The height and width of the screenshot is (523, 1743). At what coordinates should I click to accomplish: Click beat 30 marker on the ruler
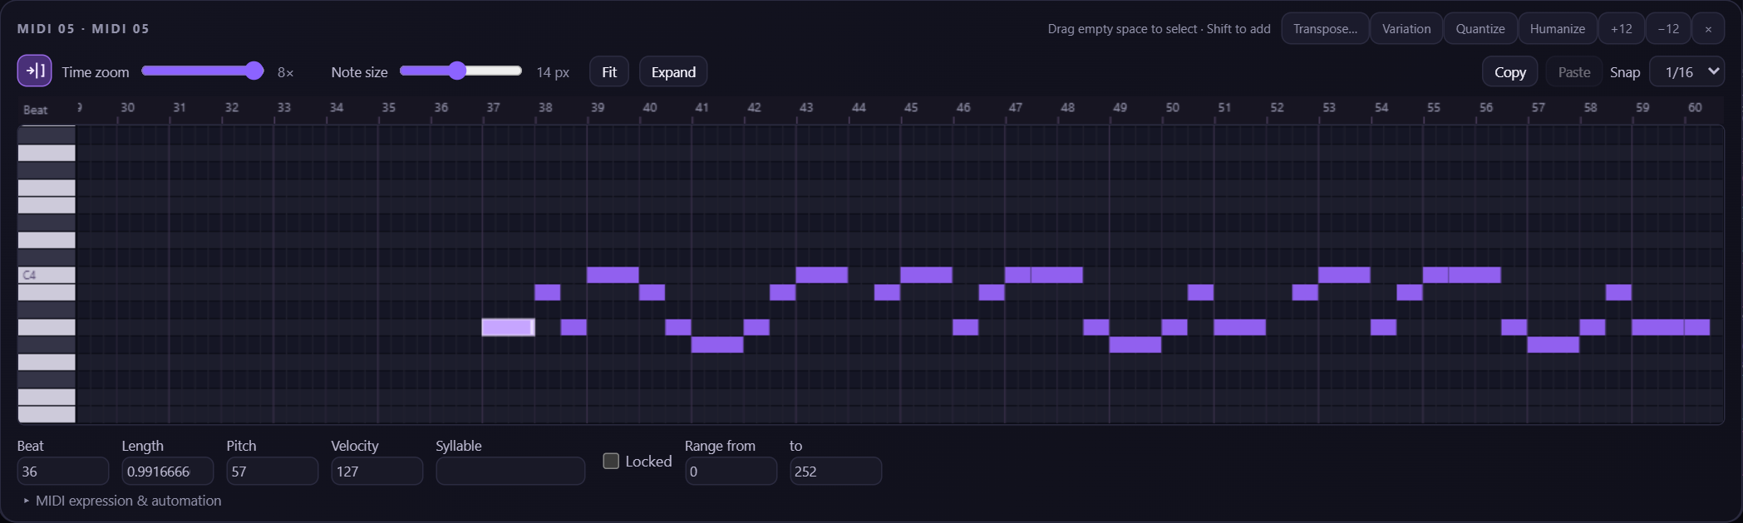pyautogui.click(x=127, y=107)
